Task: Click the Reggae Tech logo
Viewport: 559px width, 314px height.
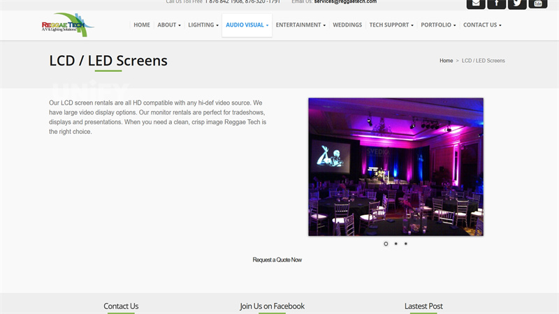Action: pos(68,25)
